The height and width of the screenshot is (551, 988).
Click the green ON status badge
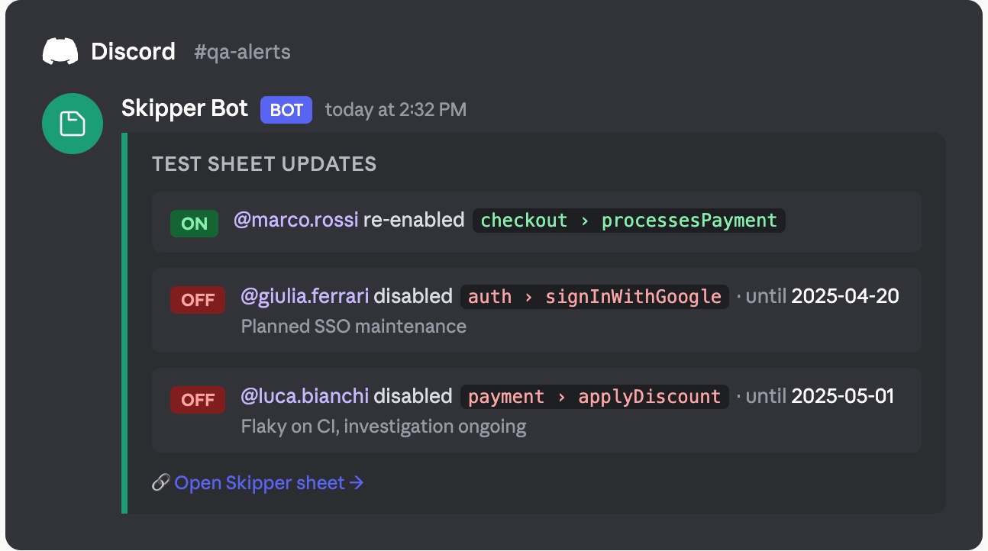pyautogui.click(x=194, y=224)
